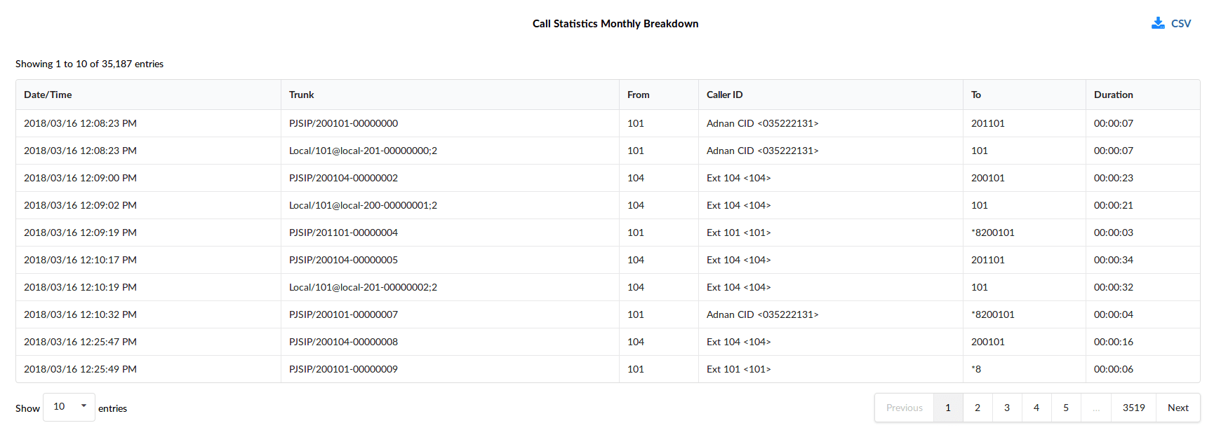Click the Previous pagination button

905,408
